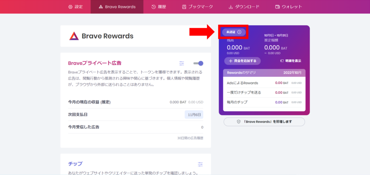Viewport: 370px width, 175px height.
Task: Open the 設定 tab
Action: coord(75,7)
